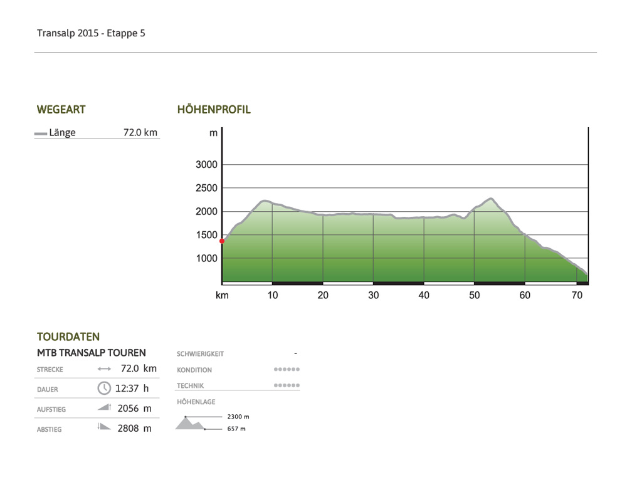627x480 pixels.
Task: Click the red start point on the elevation profile
Action: (x=222, y=241)
